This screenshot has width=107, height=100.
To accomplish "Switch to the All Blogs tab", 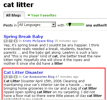I will tap(14, 15).
